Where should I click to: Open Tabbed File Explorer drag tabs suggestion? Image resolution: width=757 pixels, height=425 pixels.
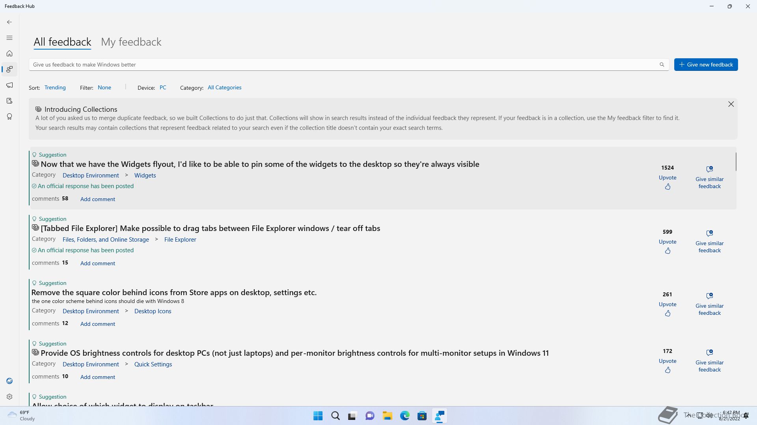(210, 228)
